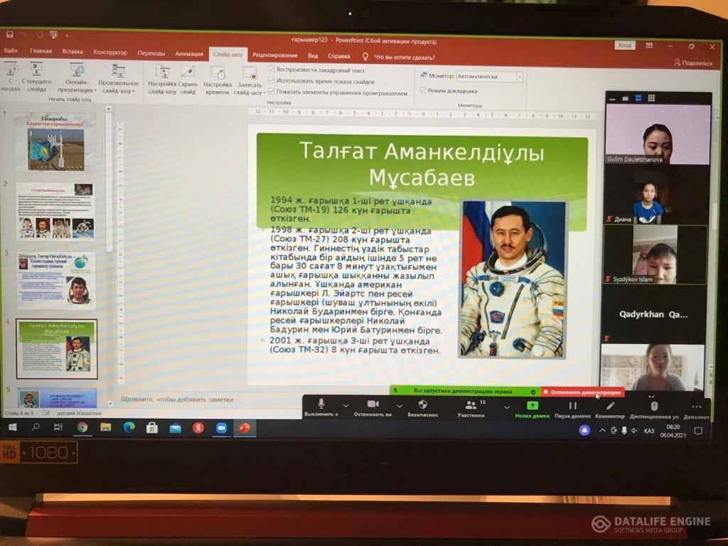Expand Online presentation (Онлайн-презентация) dropdown

tap(77, 78)
